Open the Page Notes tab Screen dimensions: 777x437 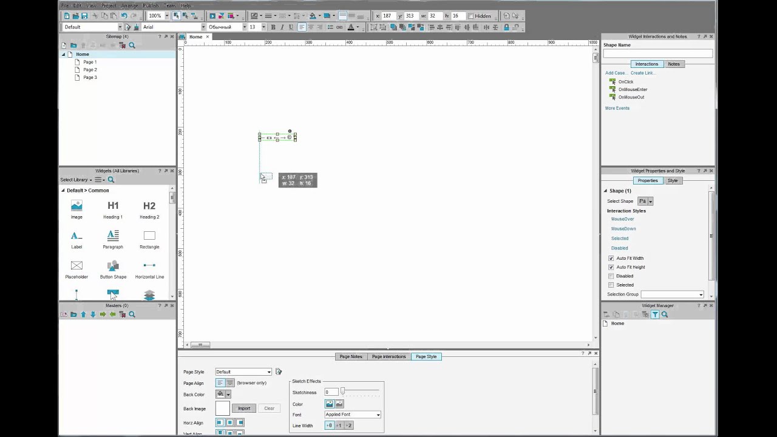coord(351,356)
